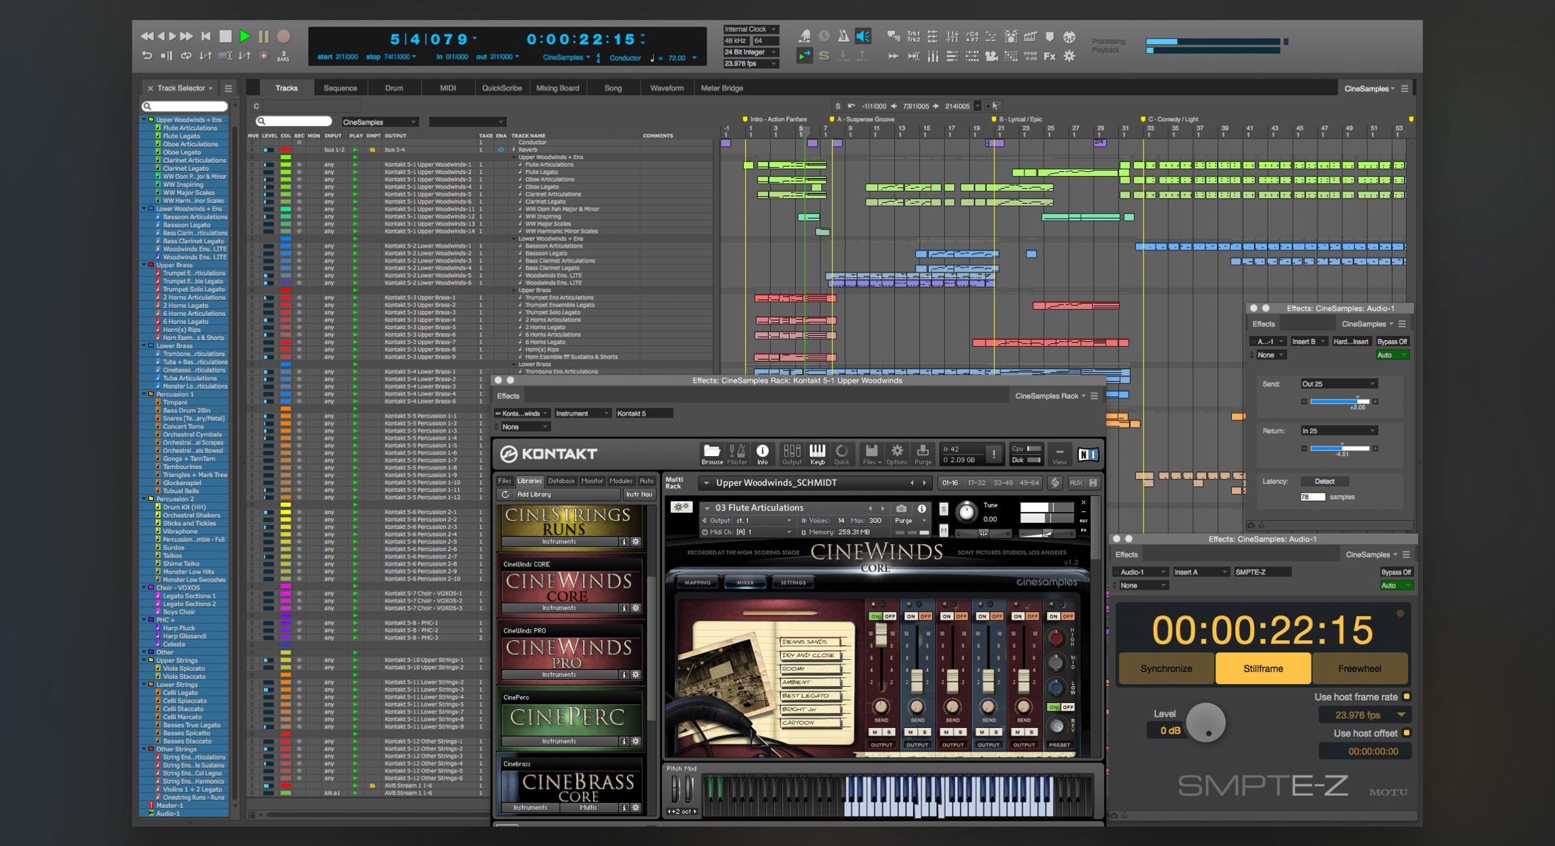This screenshot has width=1555, height=846.
Task: Click the Stillframe button
Action: 1262,669
